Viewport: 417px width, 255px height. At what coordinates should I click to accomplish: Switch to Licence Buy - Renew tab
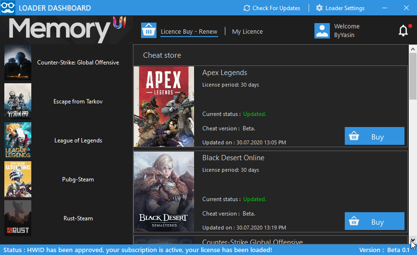click(189, 32)
